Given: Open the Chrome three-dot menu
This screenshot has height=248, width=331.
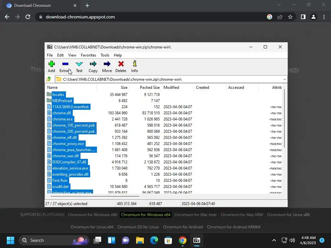Looking at the screenshot, I should click(x=324, y=17).
